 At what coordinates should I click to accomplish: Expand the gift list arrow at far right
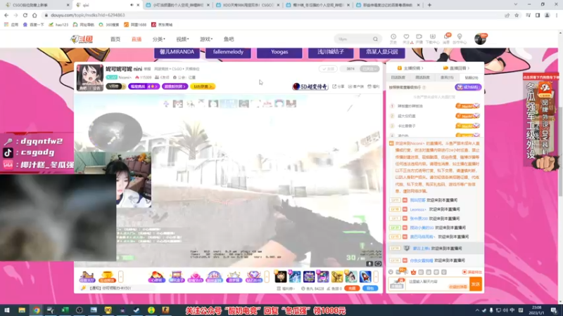pos(376,277)
